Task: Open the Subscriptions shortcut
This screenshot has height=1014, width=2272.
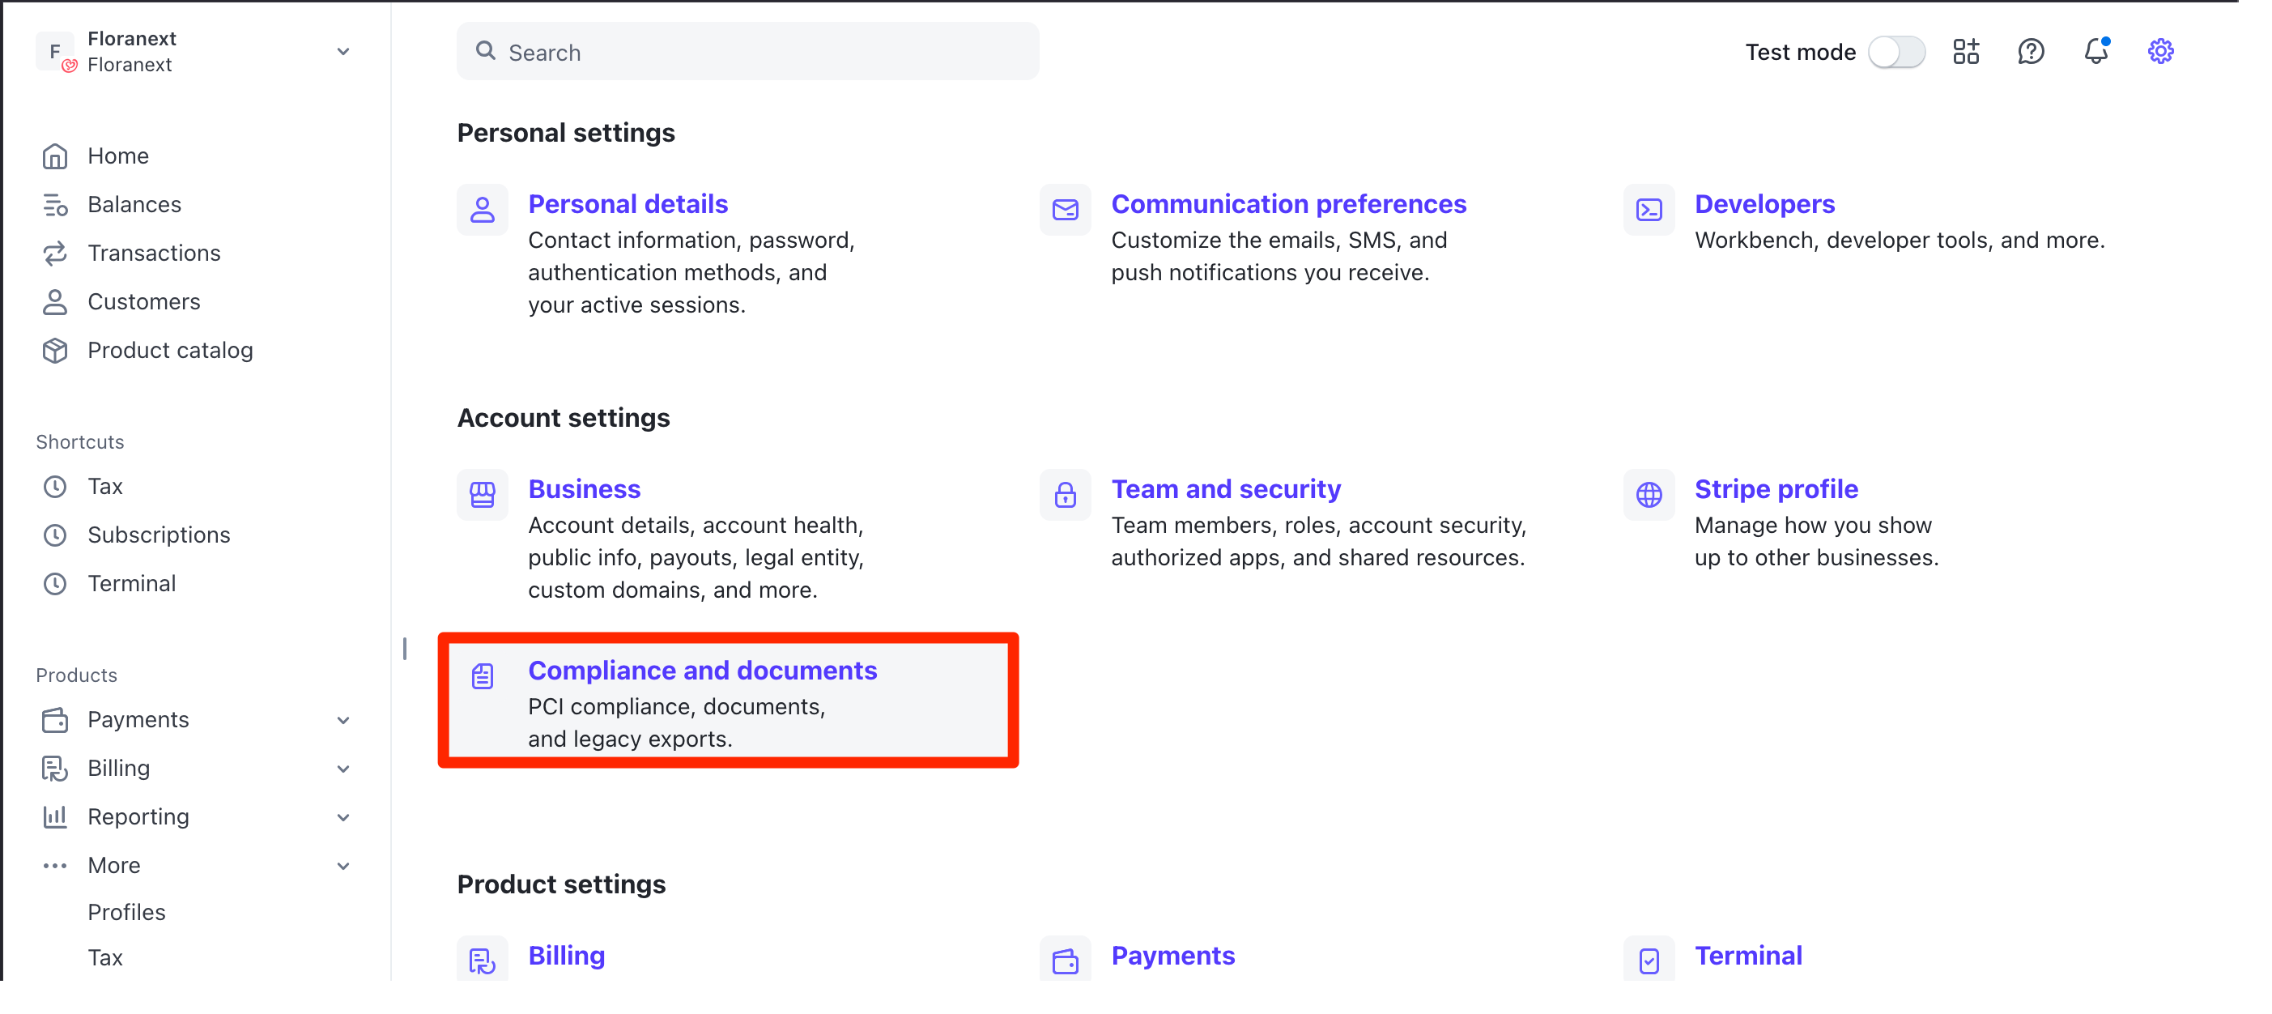Action: click(159, 535)
